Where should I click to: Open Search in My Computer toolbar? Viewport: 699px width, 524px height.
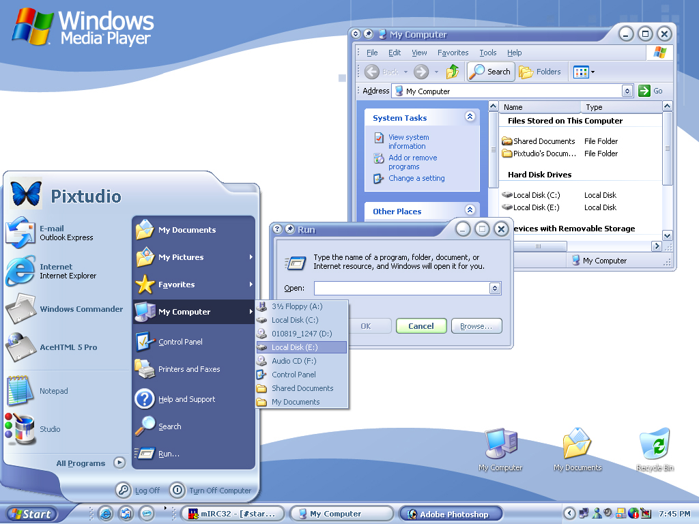click(x=490, y=72)
